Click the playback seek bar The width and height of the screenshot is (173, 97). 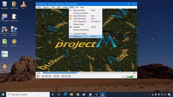[x=86, y=73]
